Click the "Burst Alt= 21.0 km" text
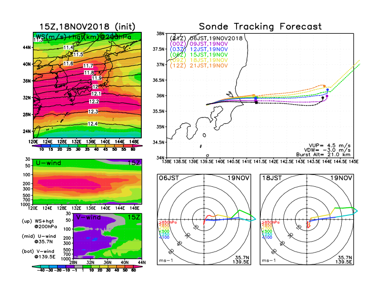Image resolution: width=377 pixels, height=291 pixels. [323, 155]
